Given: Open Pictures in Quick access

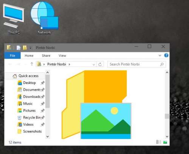Looking at the screenshot, I should coord(27,111).
